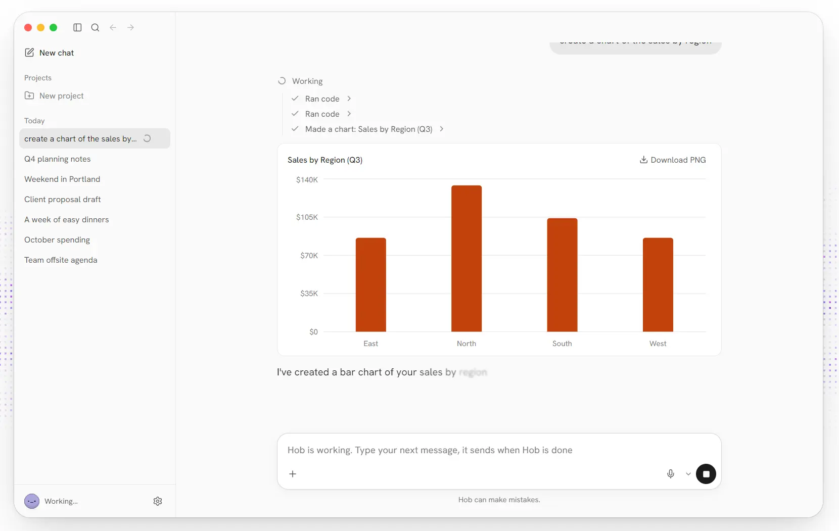Open A week of easy dinners chat

(x=95, y=219)
